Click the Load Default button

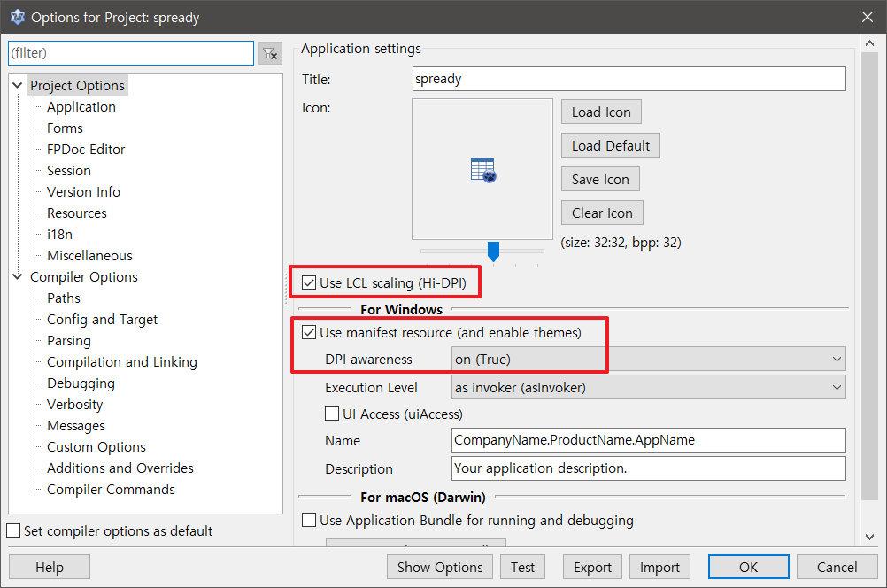pos(611,145)
